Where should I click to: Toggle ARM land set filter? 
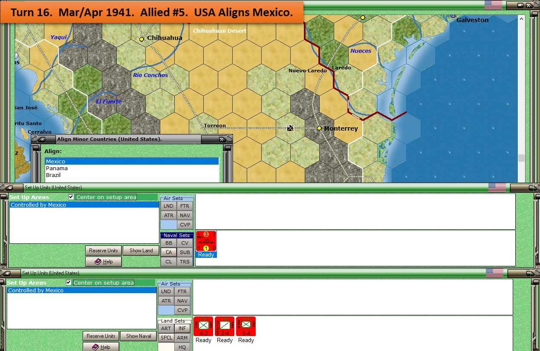(182, 338)
